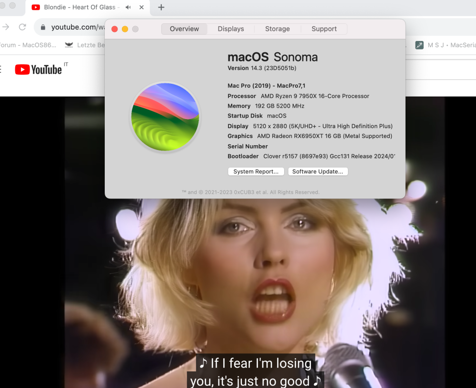The image size is (476, 388).
Task: Click the macOS Sonoma logo image
Action: click(x=165, y=117)
